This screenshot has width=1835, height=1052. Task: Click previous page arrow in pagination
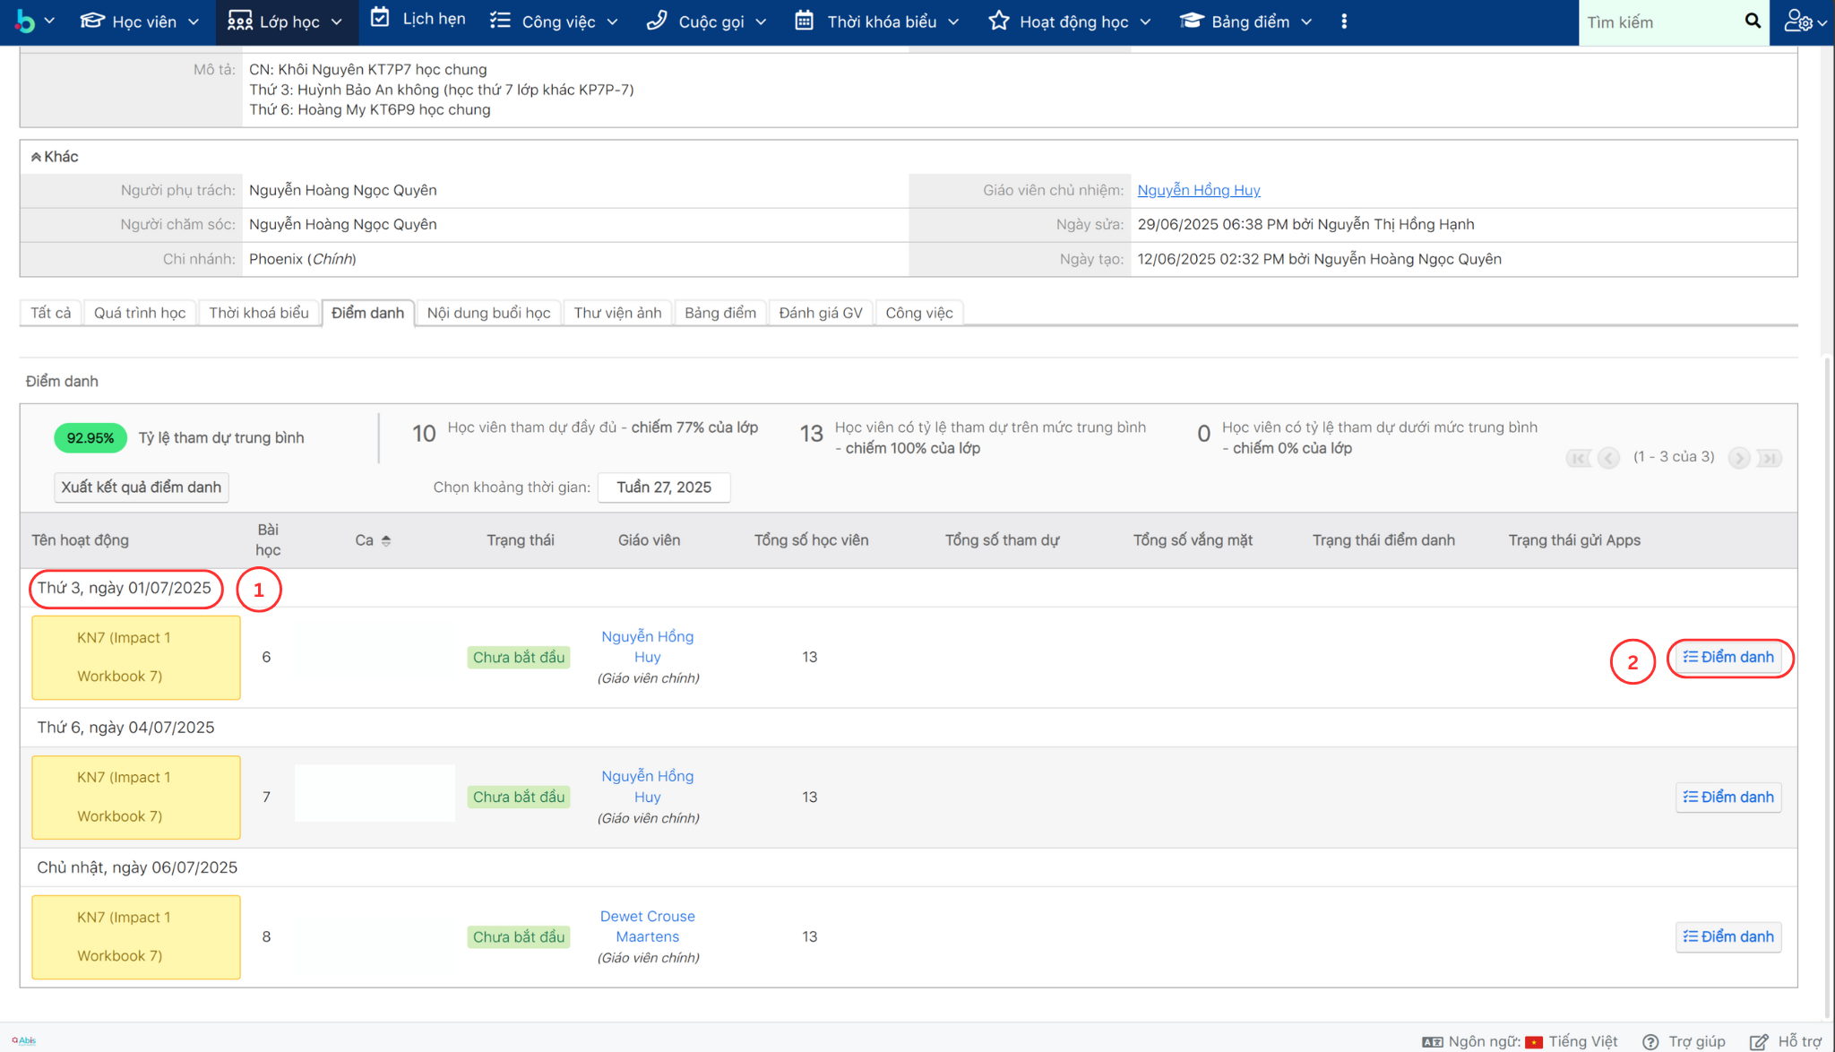click(x=1608, y=458)
